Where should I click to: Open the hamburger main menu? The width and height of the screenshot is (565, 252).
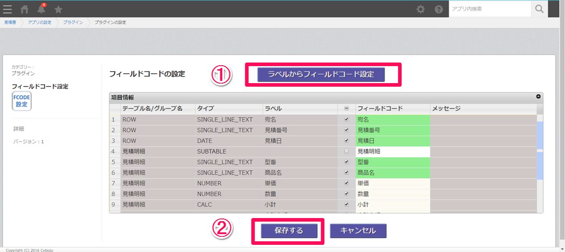coord(8,9)
